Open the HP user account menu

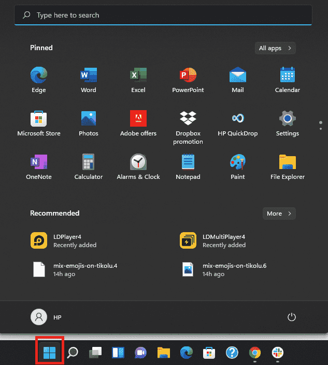[x=47, y=317]
